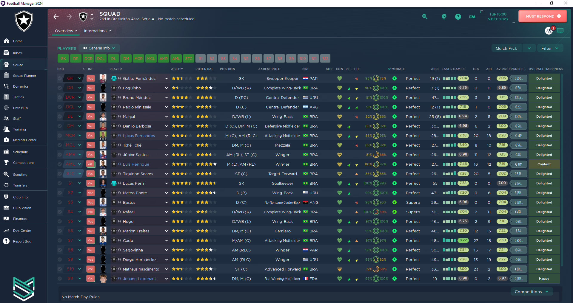This screenshot has width=573, height=303.
Task: Toggle selection circle for Lucas Perri
Action: coord(60,183)
